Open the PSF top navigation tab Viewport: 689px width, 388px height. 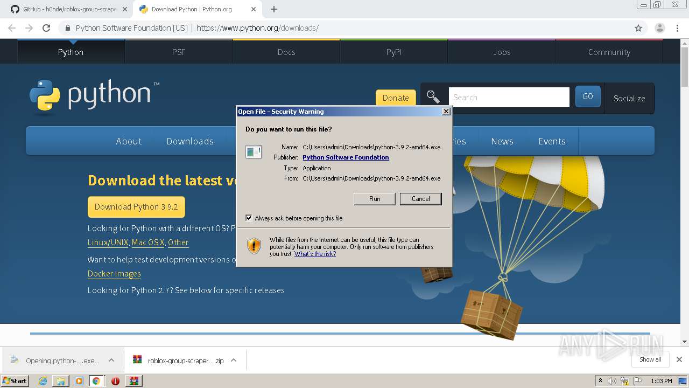click(179, 52)
